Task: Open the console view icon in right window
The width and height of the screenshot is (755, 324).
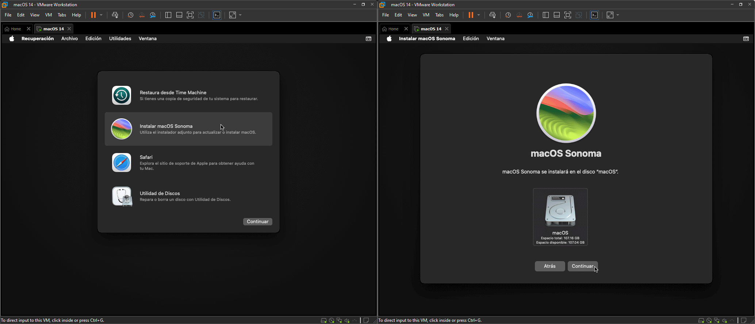Action: [594, 15]
